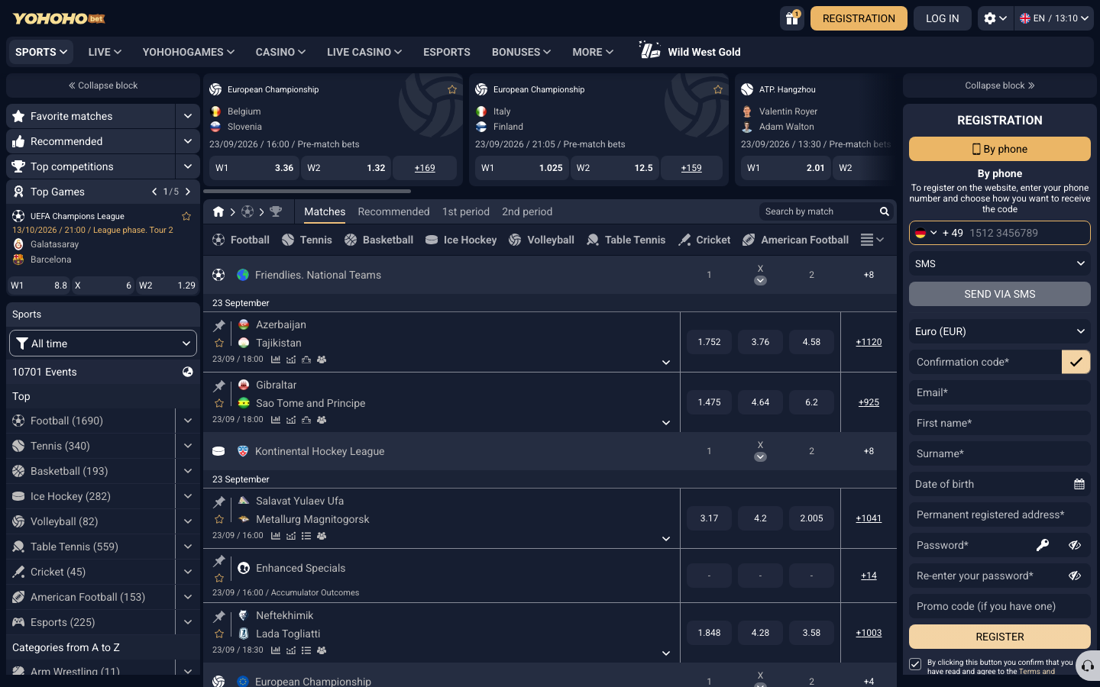This screenshot has width=1100, height=687.
Task: Click SEND VIA SMS button
Action: [1000, 294]
